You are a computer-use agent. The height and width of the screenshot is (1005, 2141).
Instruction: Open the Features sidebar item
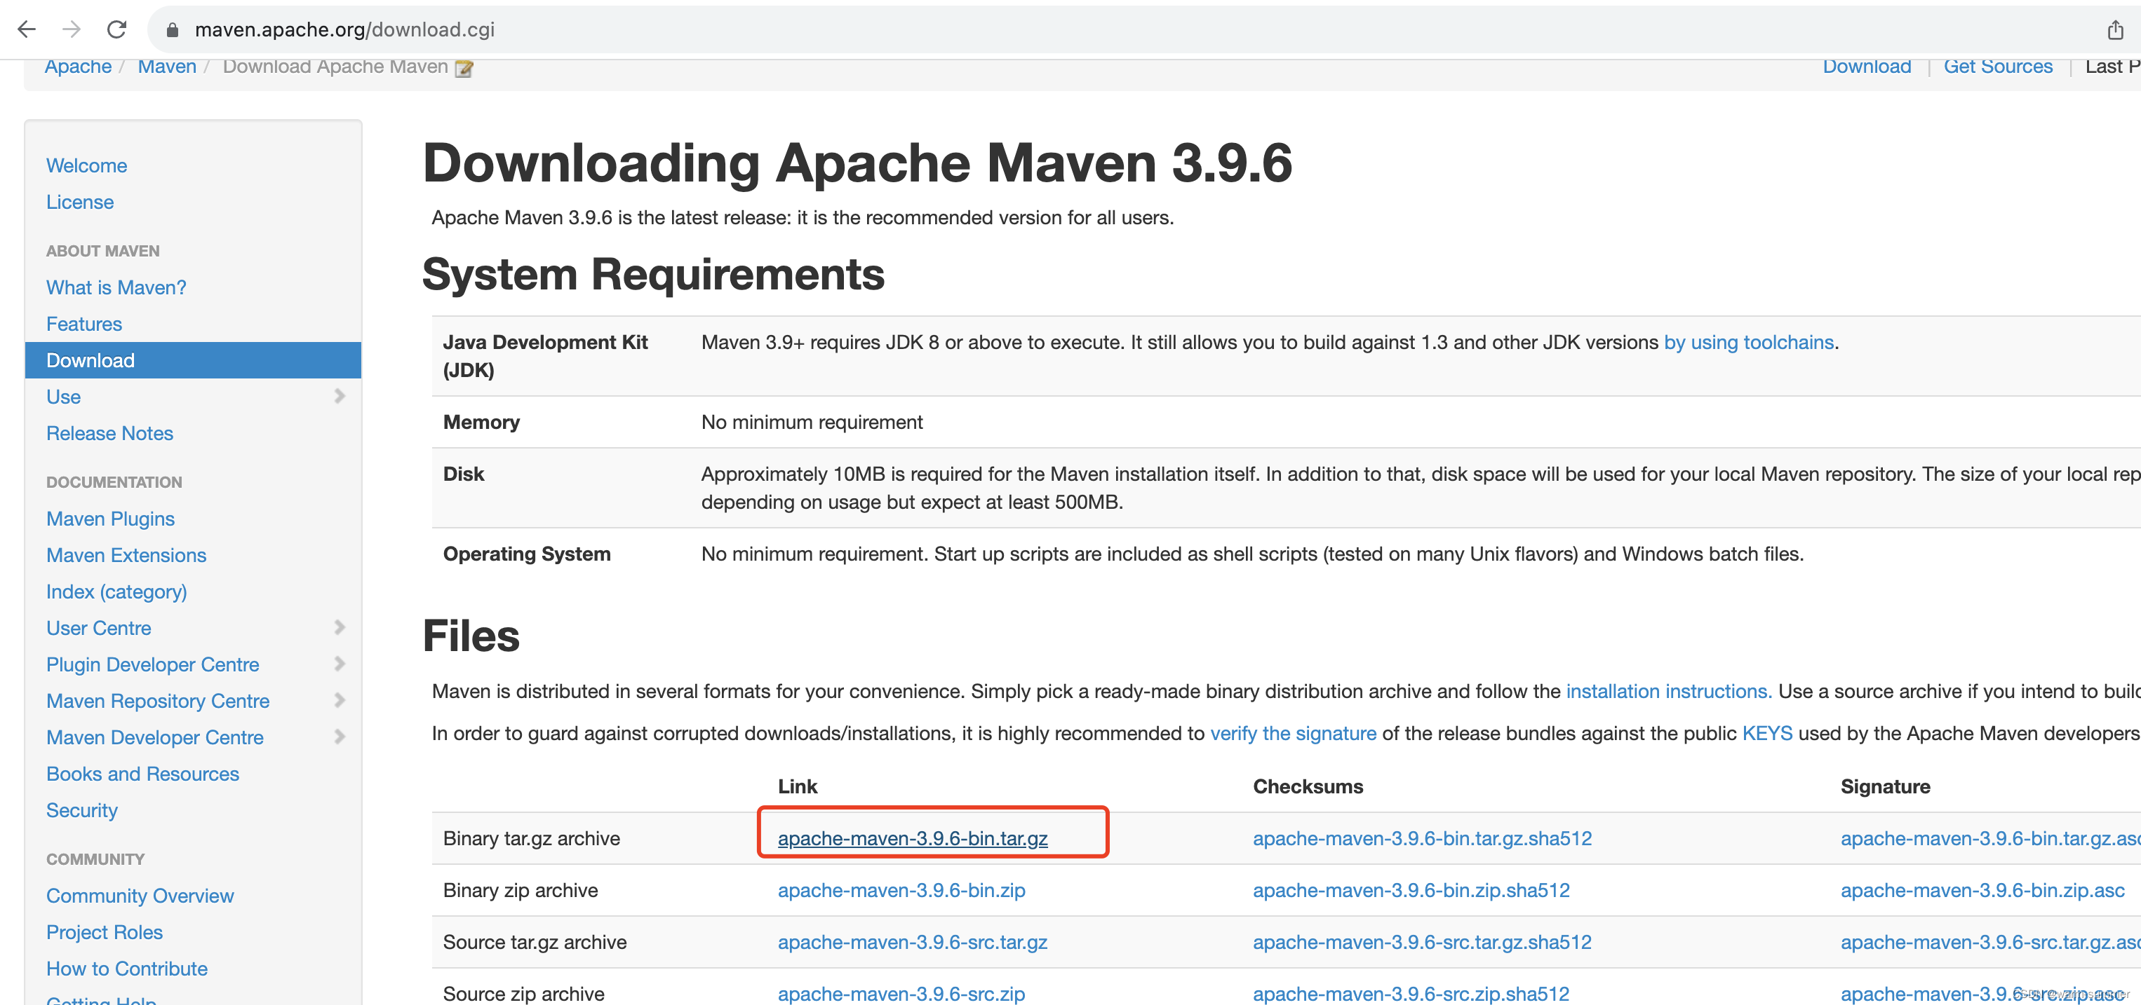[84, 324]
